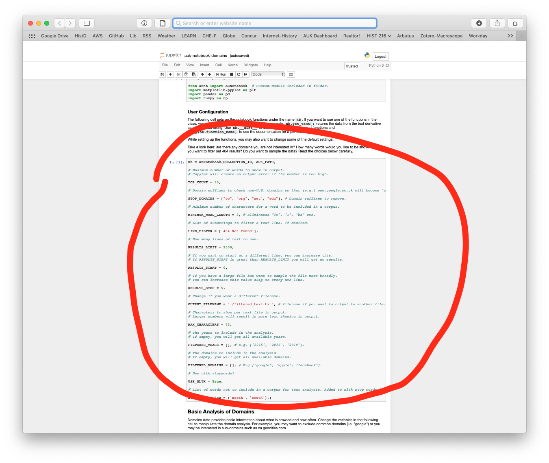Open the RSS bookmark
This screenshot has height=463, width=549.
[x=147, y=36]
